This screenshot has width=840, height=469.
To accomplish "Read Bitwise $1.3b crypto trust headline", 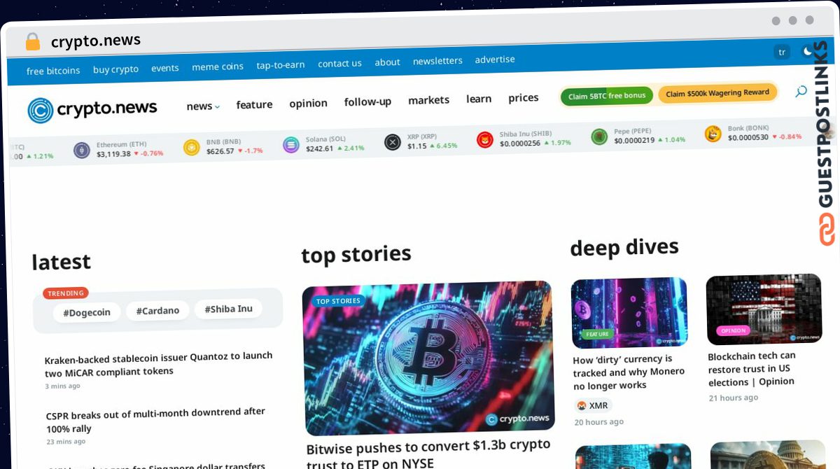I will click(429, 453).
